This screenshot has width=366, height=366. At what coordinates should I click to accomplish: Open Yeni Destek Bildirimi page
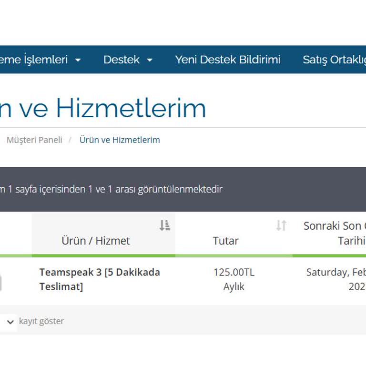coord(228,60)
